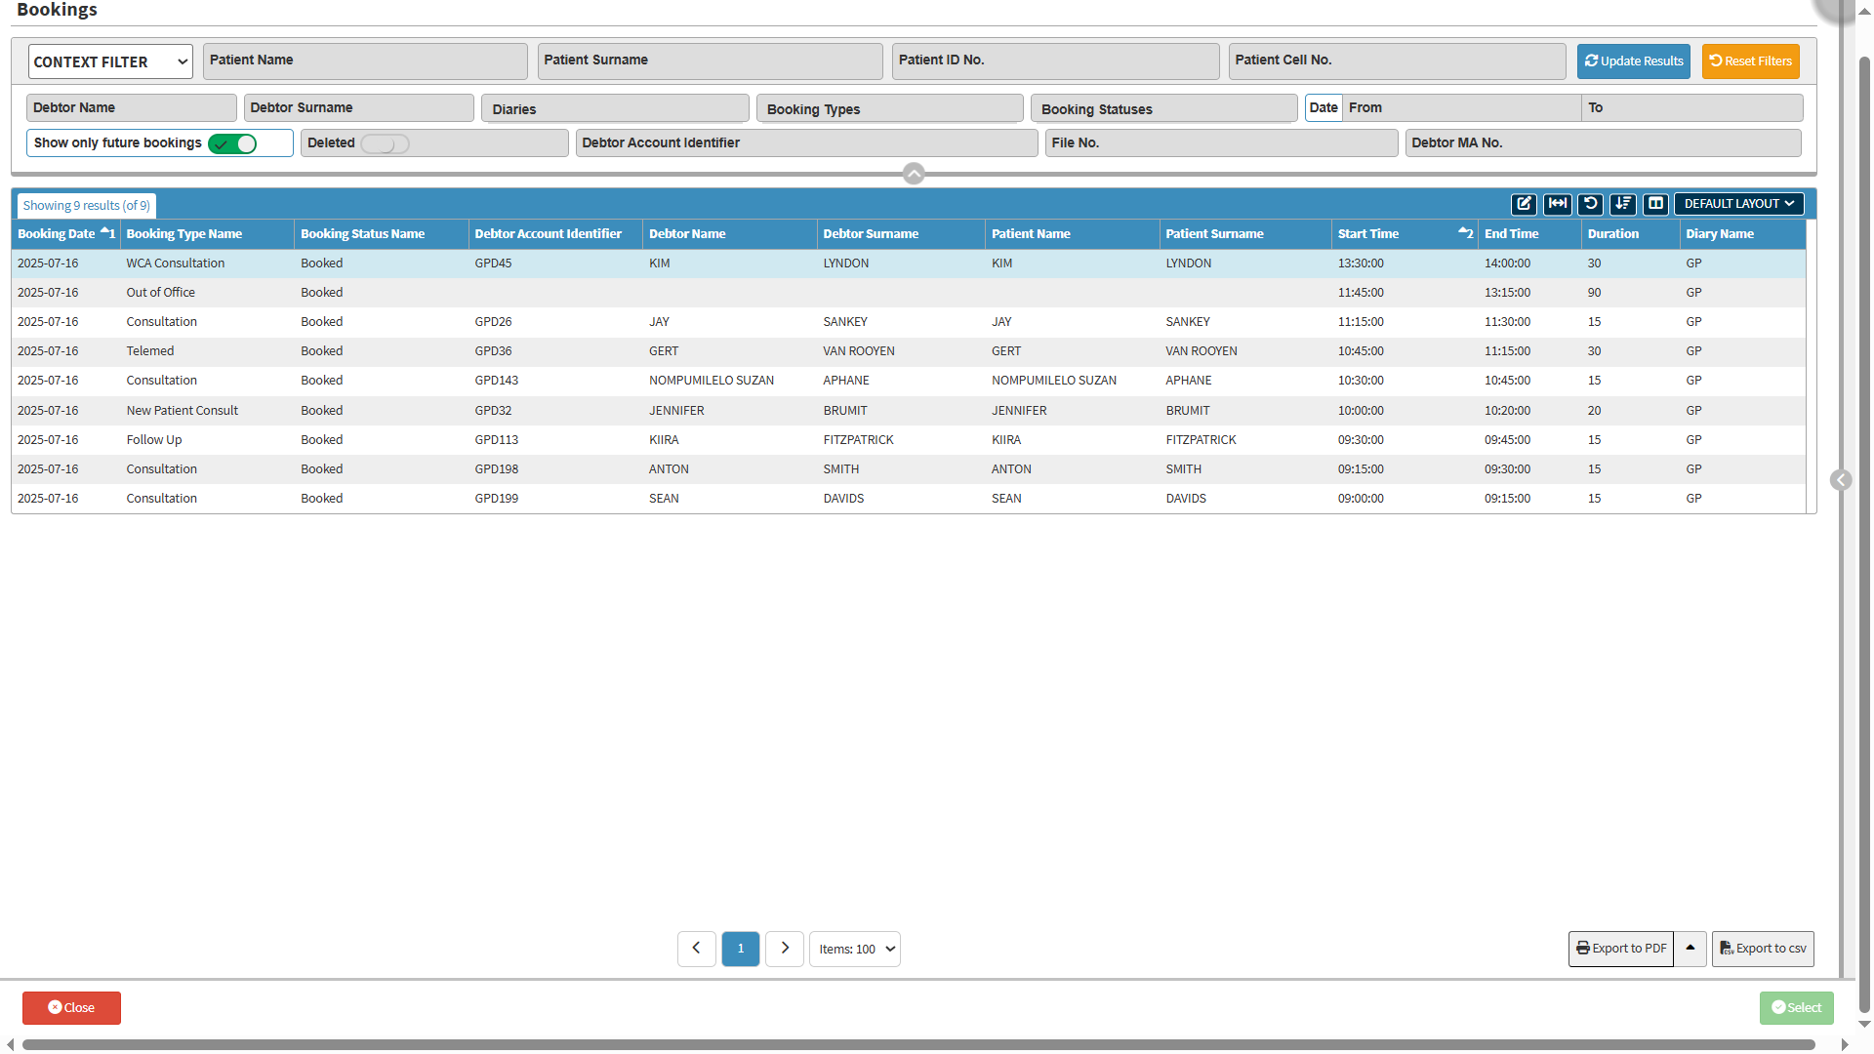This screenshot has width=1874, height=1054.
Task: Enable the Deleted toggle switch
Action: (384, 143)
